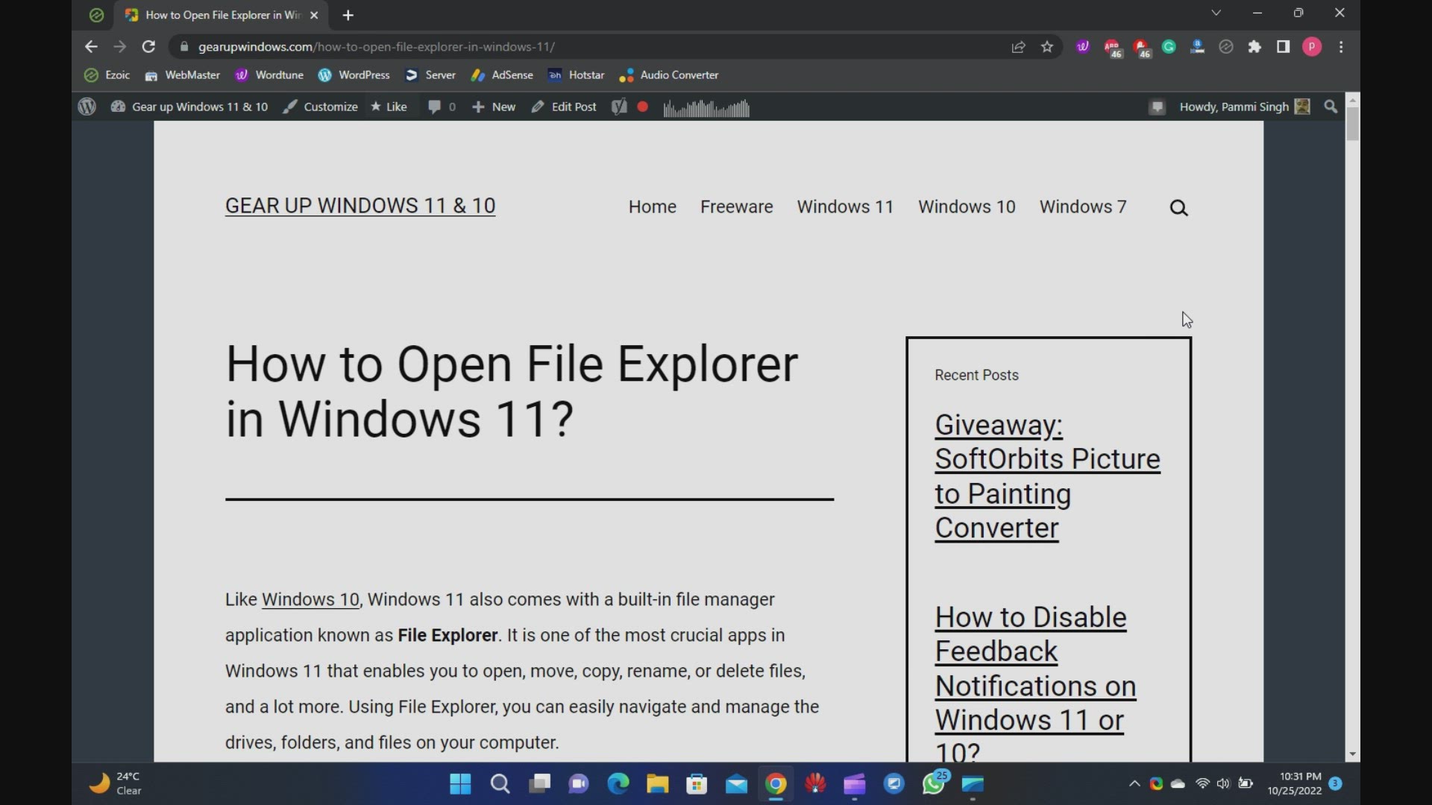The height and width of the screenshot is (805, 1432).
Task: Open the Extensions puzzle piece menu
Action: coord(1254,47)
